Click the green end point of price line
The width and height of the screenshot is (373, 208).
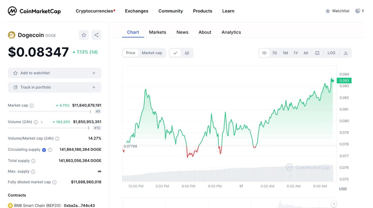coord(333,81)
